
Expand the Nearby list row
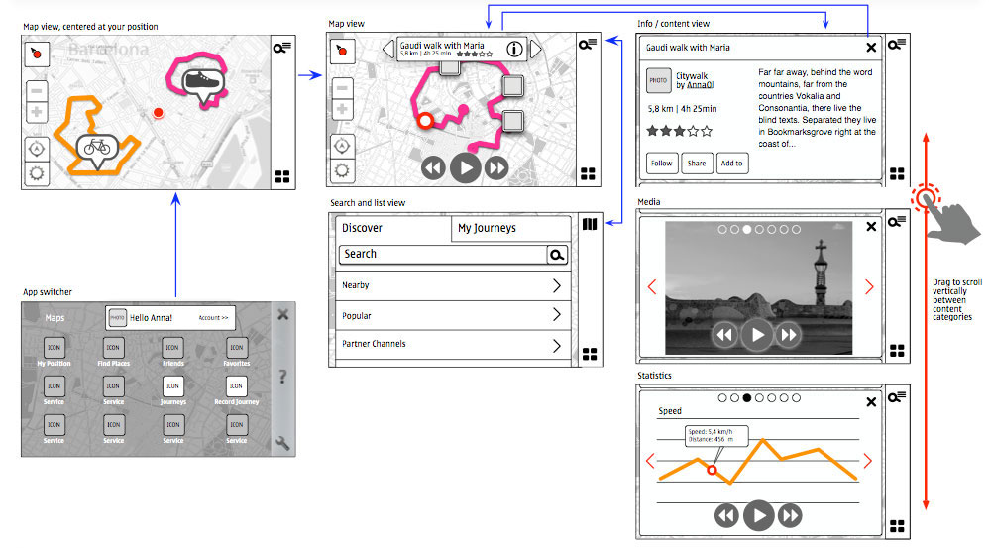[557, 286]
